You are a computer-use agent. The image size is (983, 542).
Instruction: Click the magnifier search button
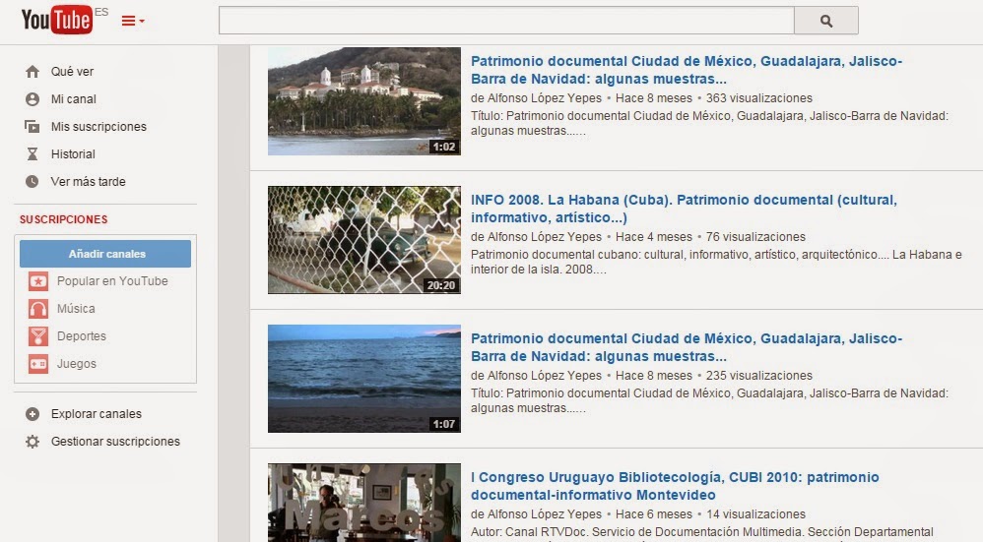pos(826,21)
